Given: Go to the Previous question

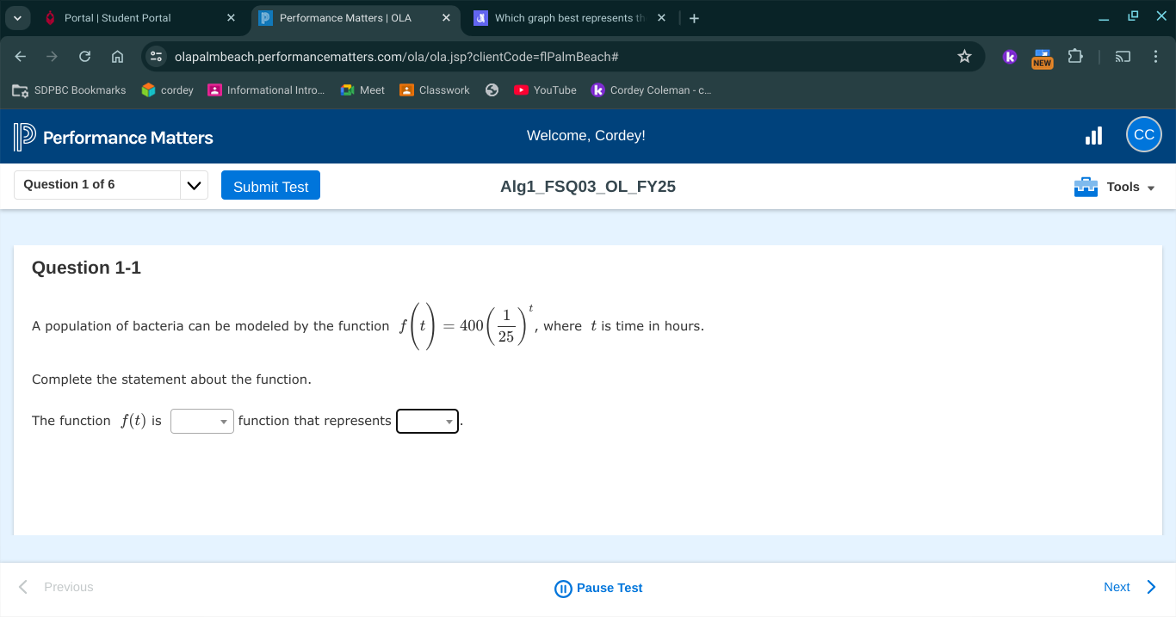Looking at the screenshot, I should pos(56,587).
